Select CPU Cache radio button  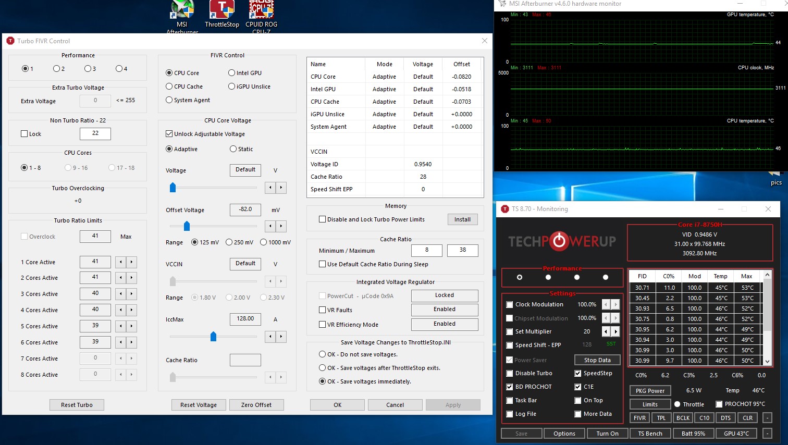click(184, 86)
